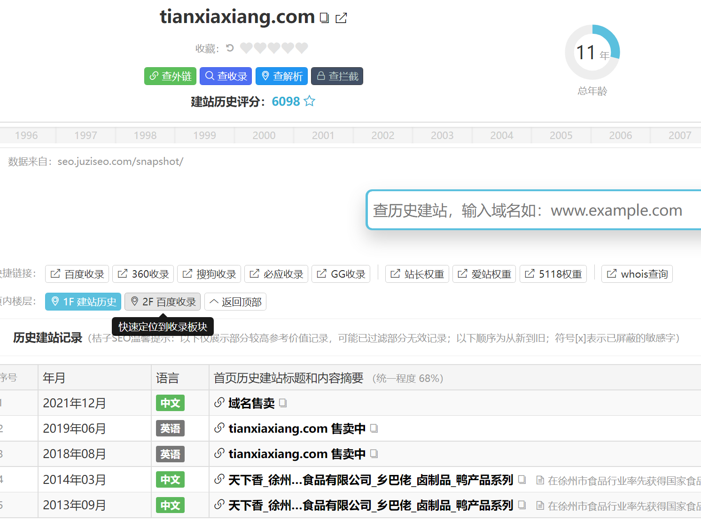Click link icon in 2019年06月 row
This screenshot has width=701, height=529.
click(219, 428)
